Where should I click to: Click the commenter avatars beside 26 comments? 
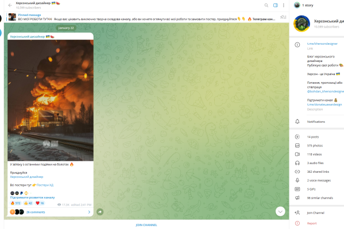pos(17,212)
